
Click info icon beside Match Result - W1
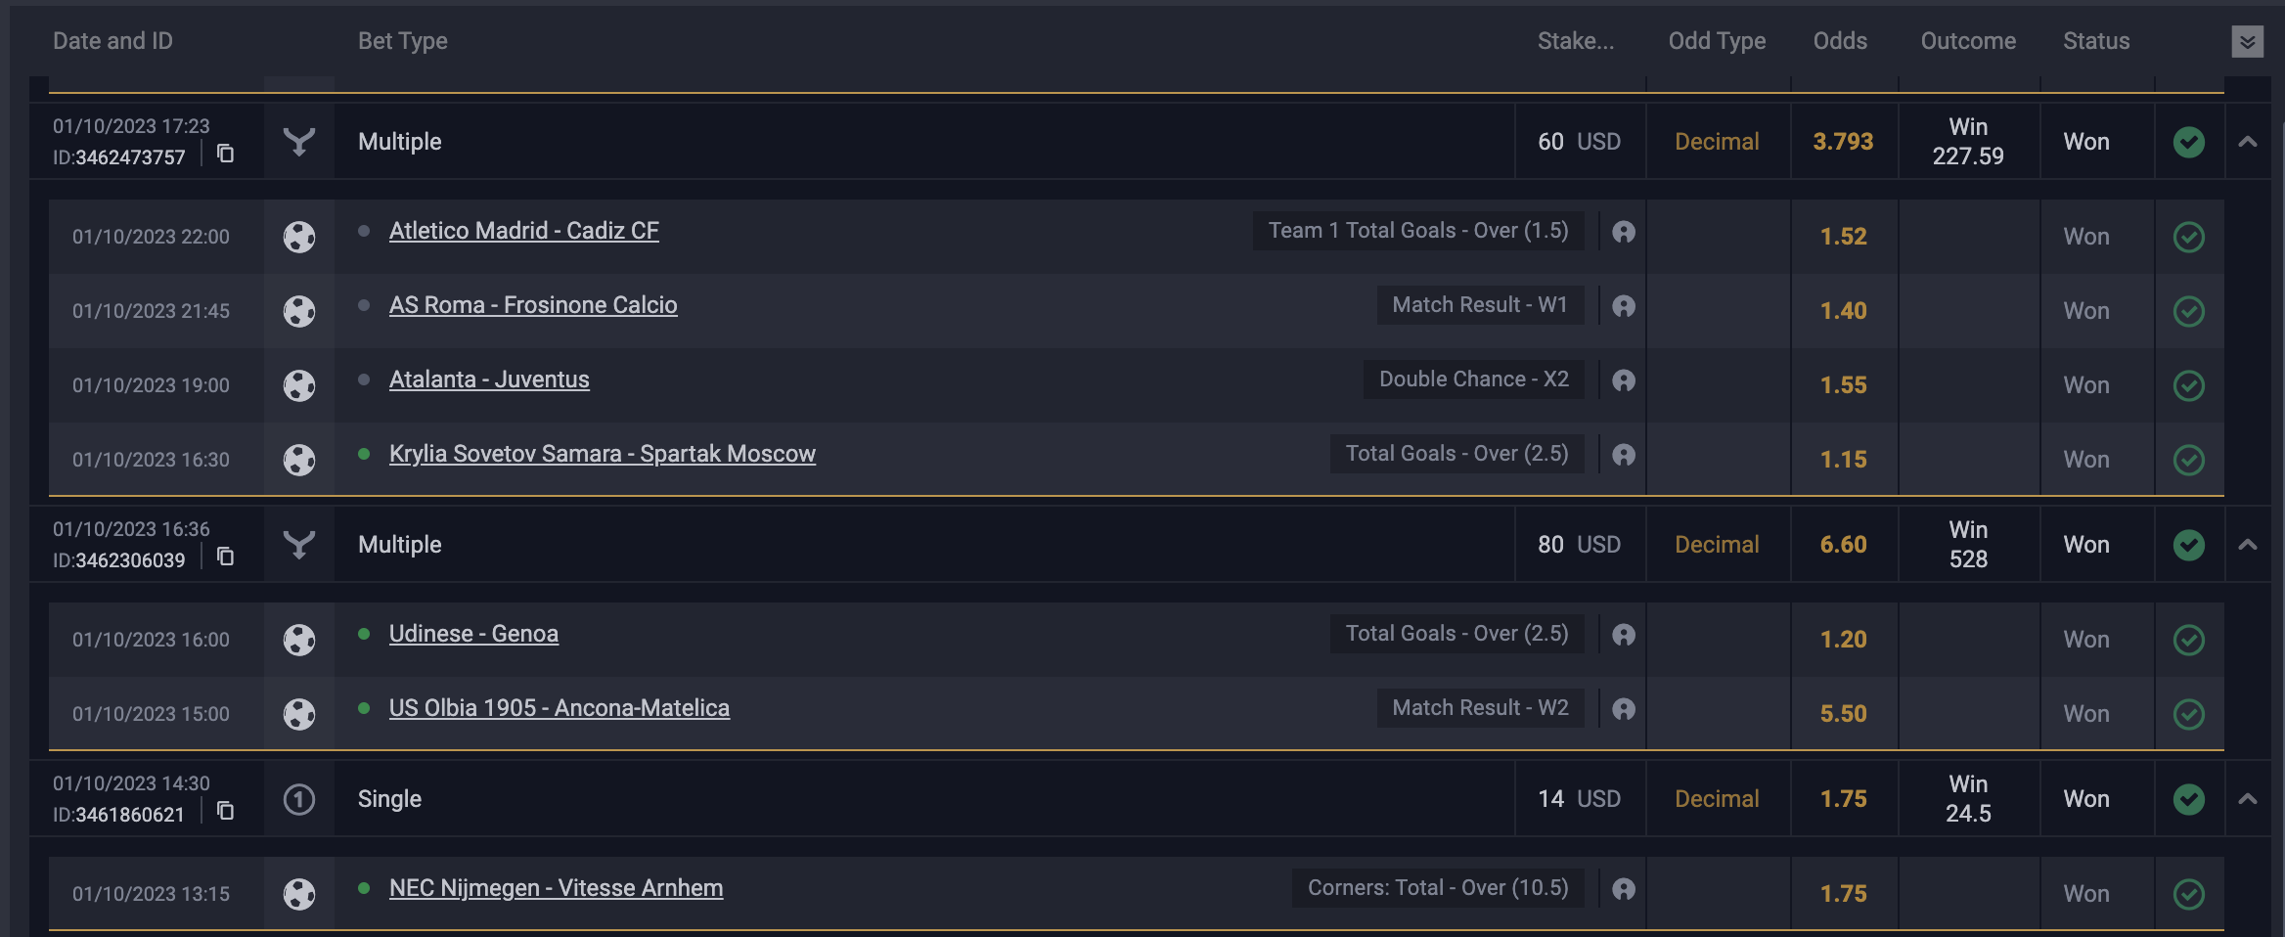pyautogui.click(x=1624, y=306)
